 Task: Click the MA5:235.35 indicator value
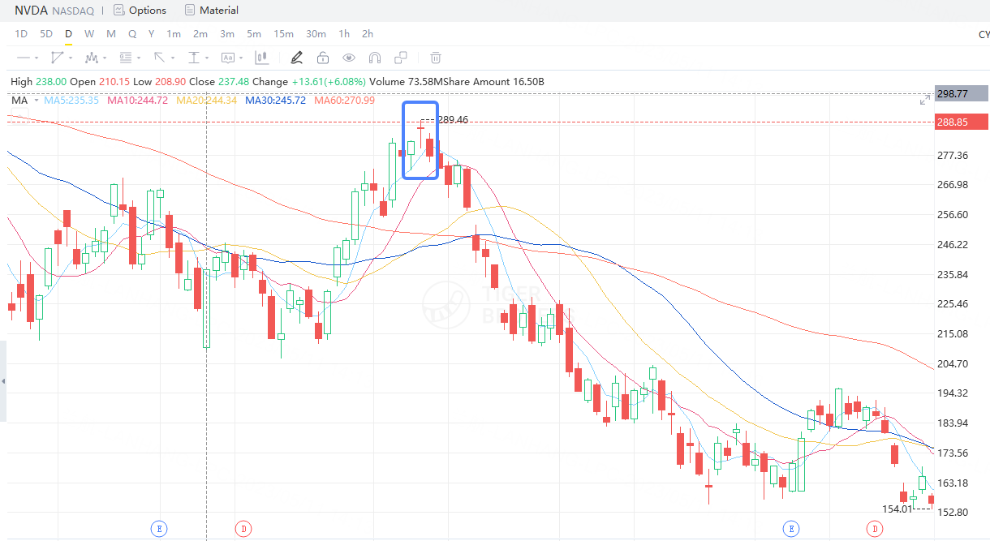click(x=71, y=100)
